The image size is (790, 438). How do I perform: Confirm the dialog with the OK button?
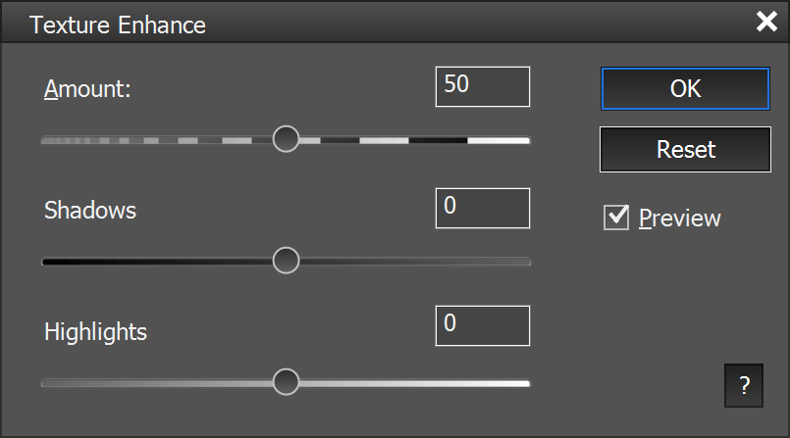(x=685, y=88)
